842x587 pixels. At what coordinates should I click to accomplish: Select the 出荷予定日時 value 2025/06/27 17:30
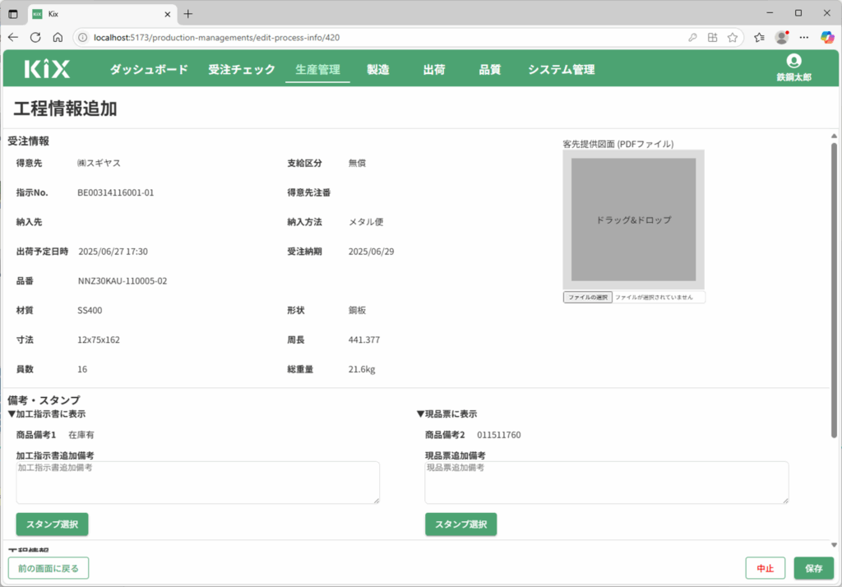tap(113, 252)
